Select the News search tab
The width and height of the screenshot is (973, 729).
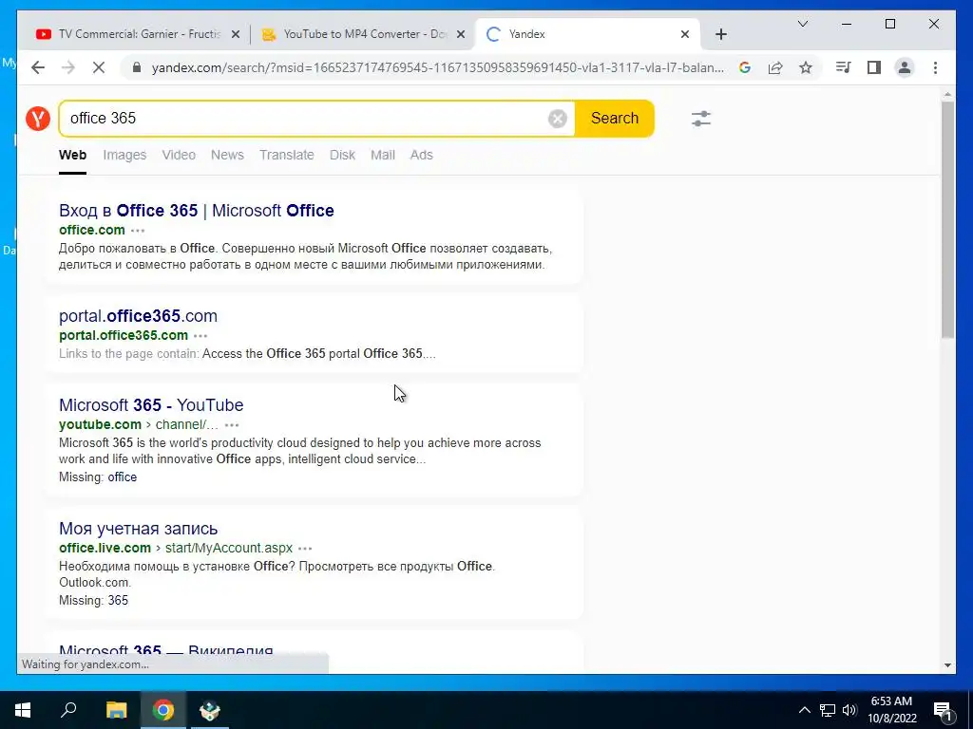(227, 155)
